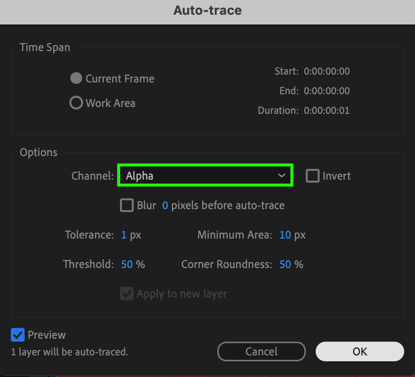Select the Current Frame radio button
Screen dimensions: 415x377
pyautogui.click(x=76, y=79)
